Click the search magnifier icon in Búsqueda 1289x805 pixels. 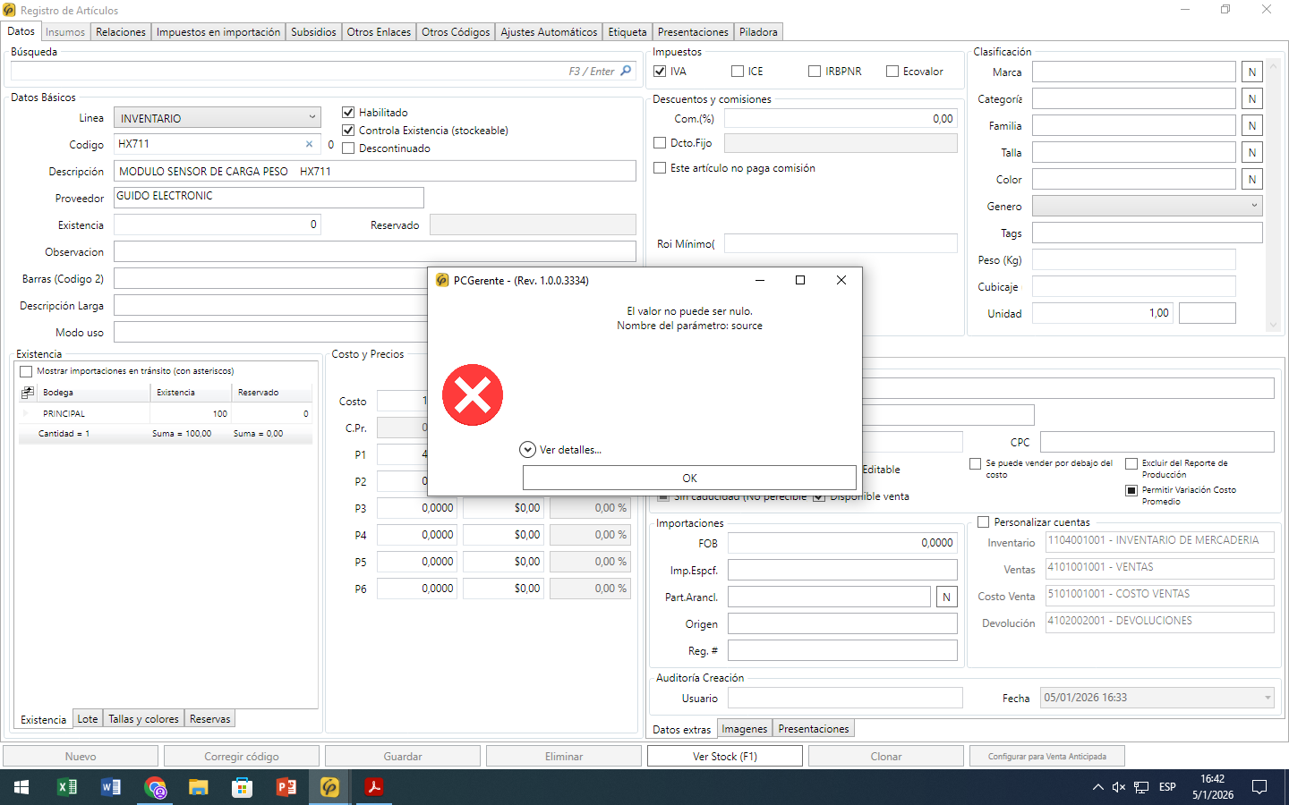(x=626, y=72)
